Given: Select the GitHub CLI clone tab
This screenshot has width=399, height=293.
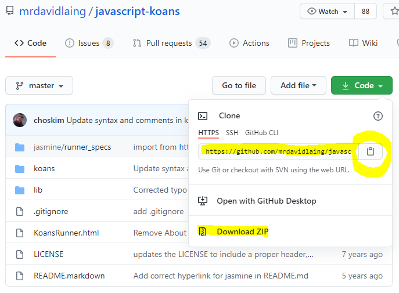Looking at the screenshot, I should (x=261, y=133).
